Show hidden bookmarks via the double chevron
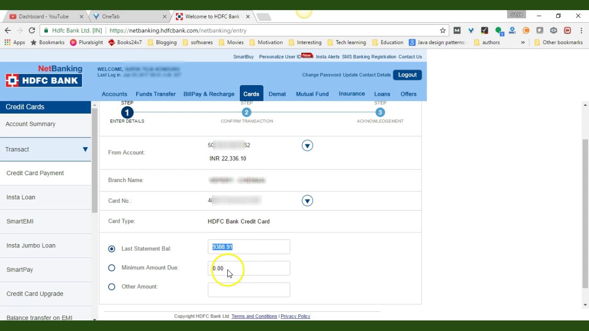 (523, 42)
